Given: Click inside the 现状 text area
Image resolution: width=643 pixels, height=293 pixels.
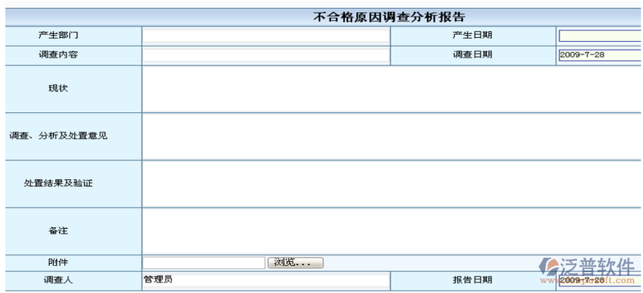Looking at the screenshot, I should click(x=391, y=89).
